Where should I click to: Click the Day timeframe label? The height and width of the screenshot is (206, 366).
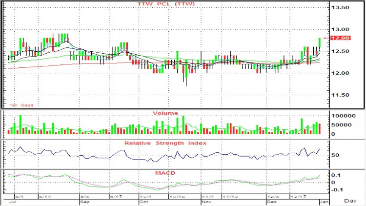(x=350, y=201)
